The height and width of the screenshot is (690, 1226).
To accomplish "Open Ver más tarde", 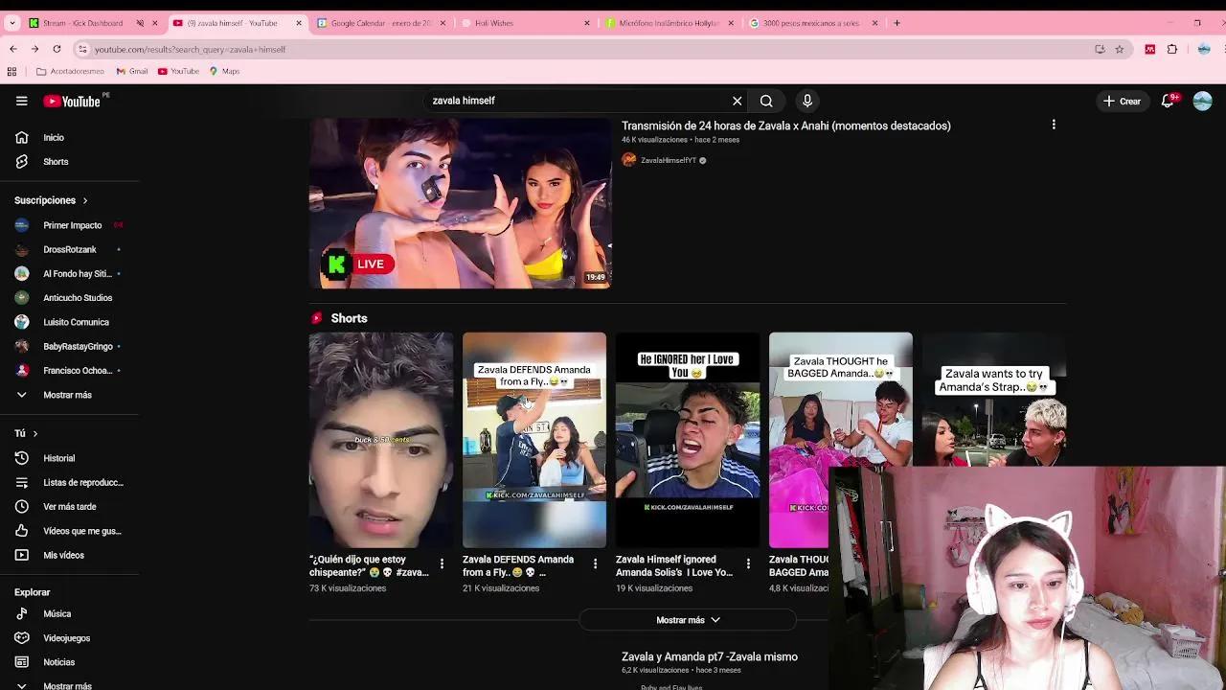I will (x=69, y=506).
